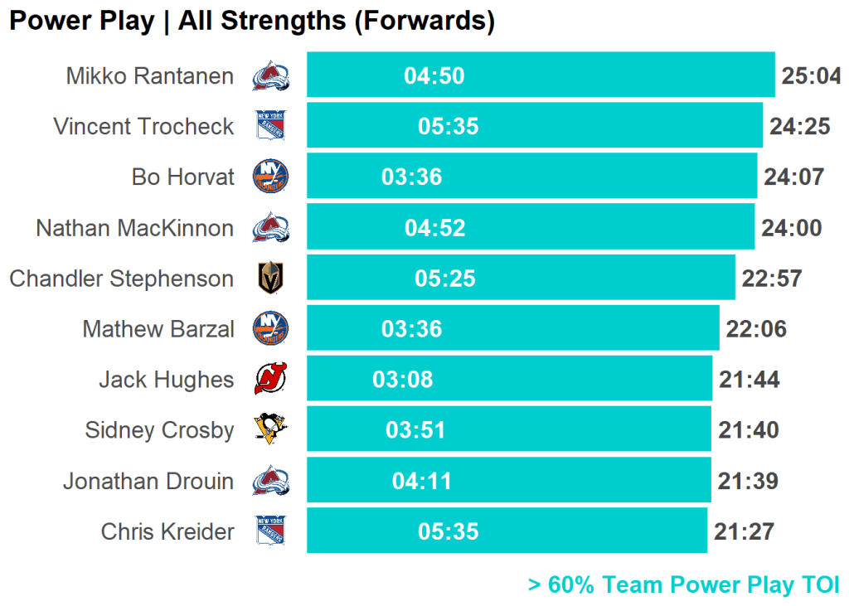849x606 pixels.
Task: Click the Avalanche logo next to Nathan MacKinnon
Action: pos(270,227)
